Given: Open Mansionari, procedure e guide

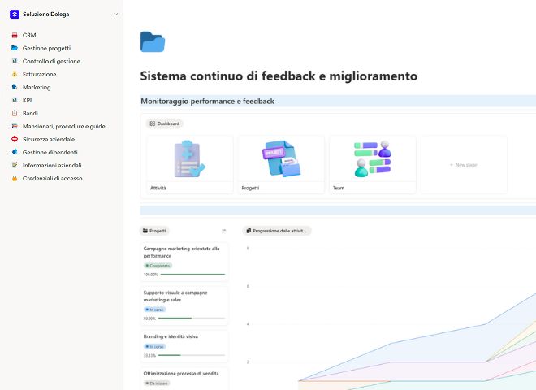Looking at the screenshot, I should (x=64, y=126).
